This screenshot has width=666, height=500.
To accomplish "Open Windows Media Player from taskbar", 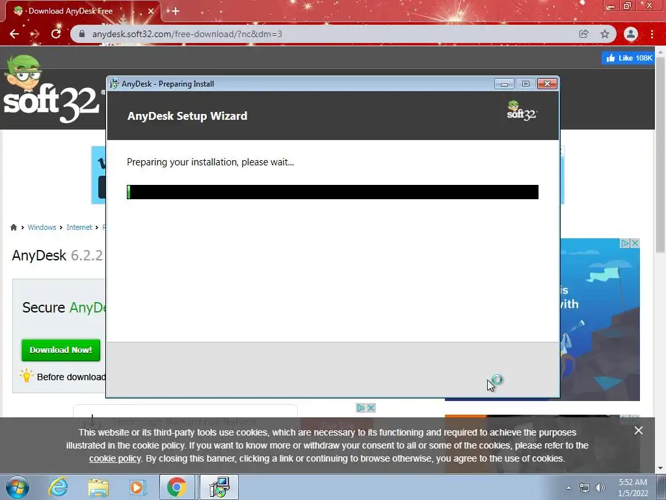I will coord(137,487).
